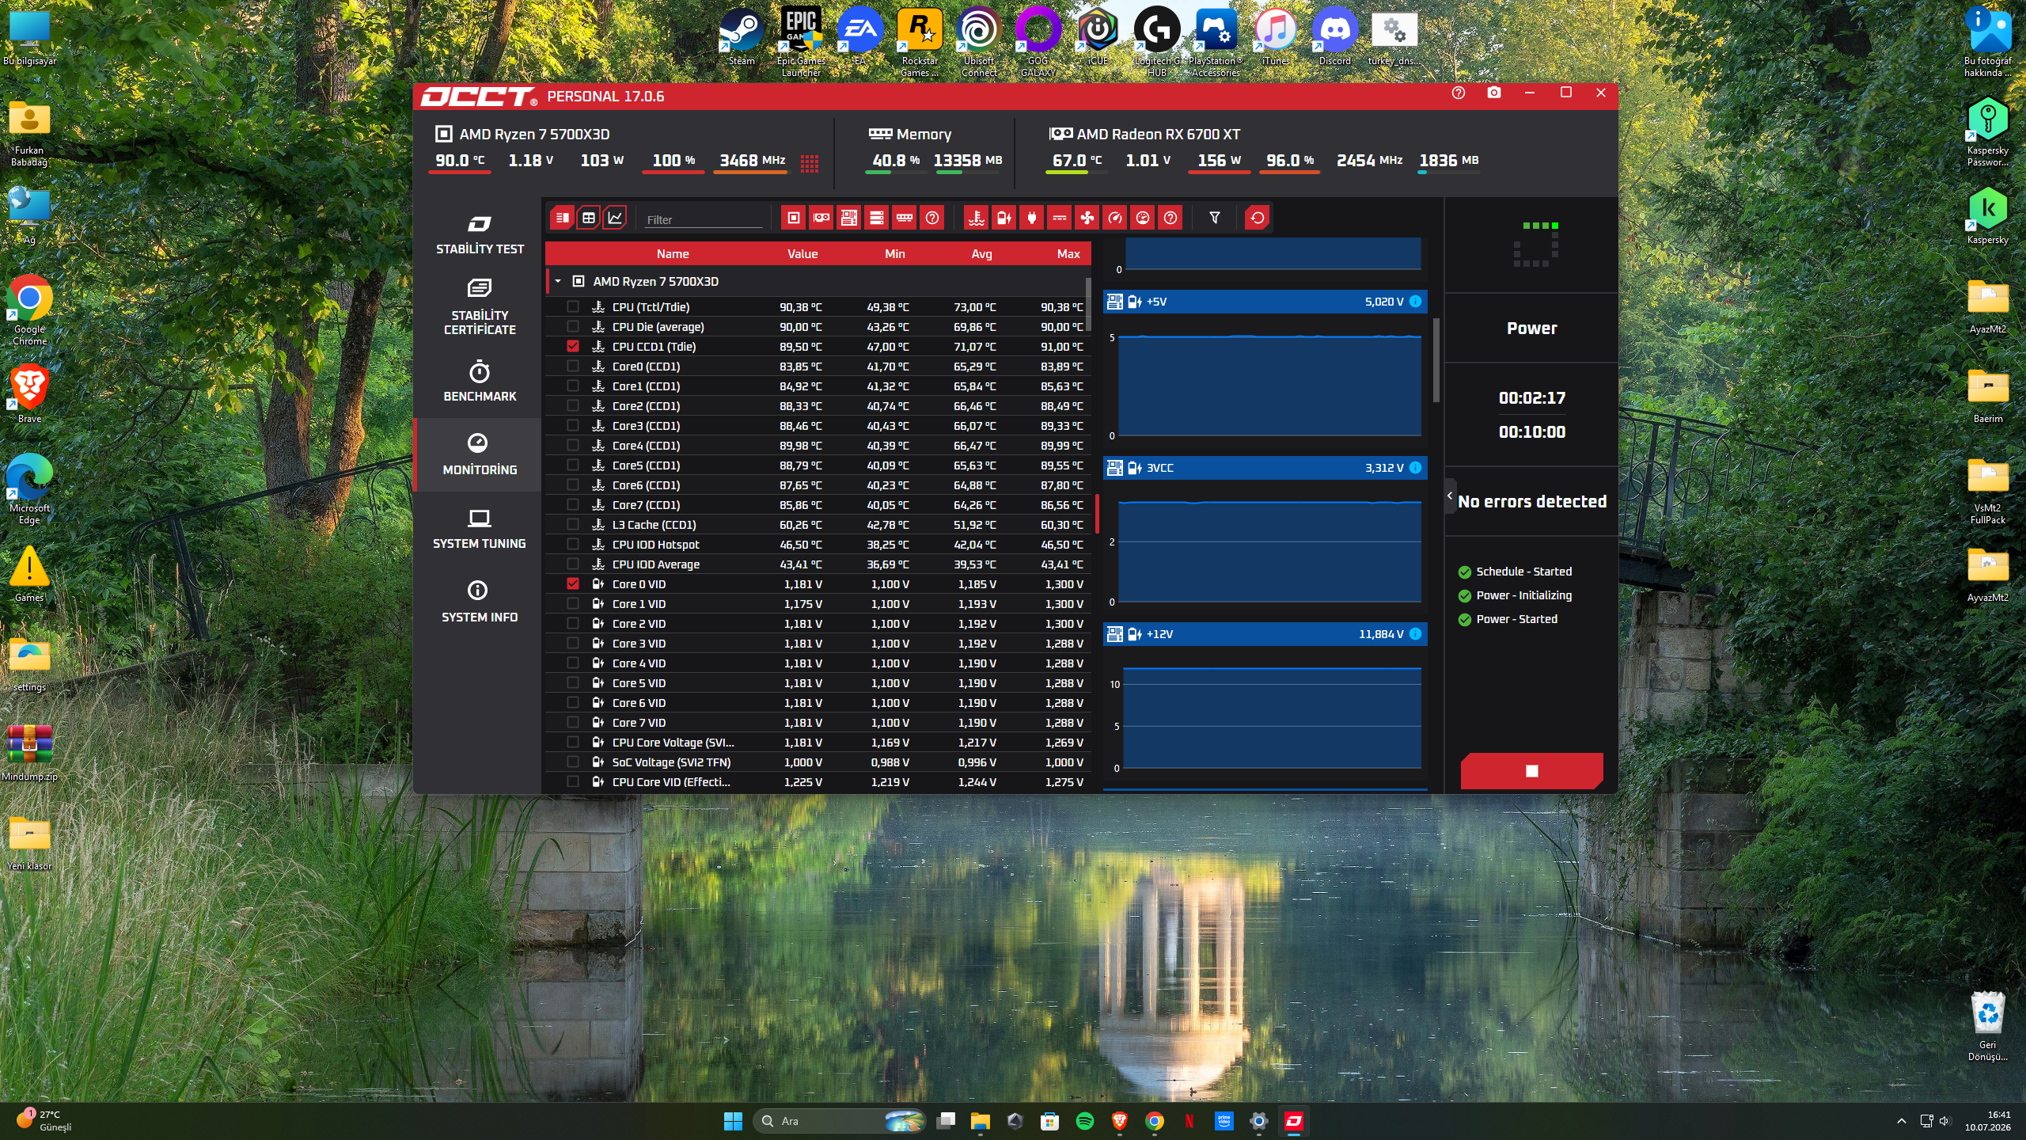
Task: Toggle the fan sensor filter icon
Action: [1087, 218]
